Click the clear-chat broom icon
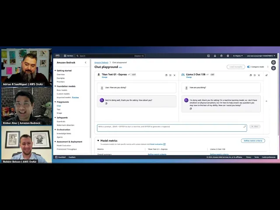The height and width of the screenshot is (210, 280). (x=266, y=75)
